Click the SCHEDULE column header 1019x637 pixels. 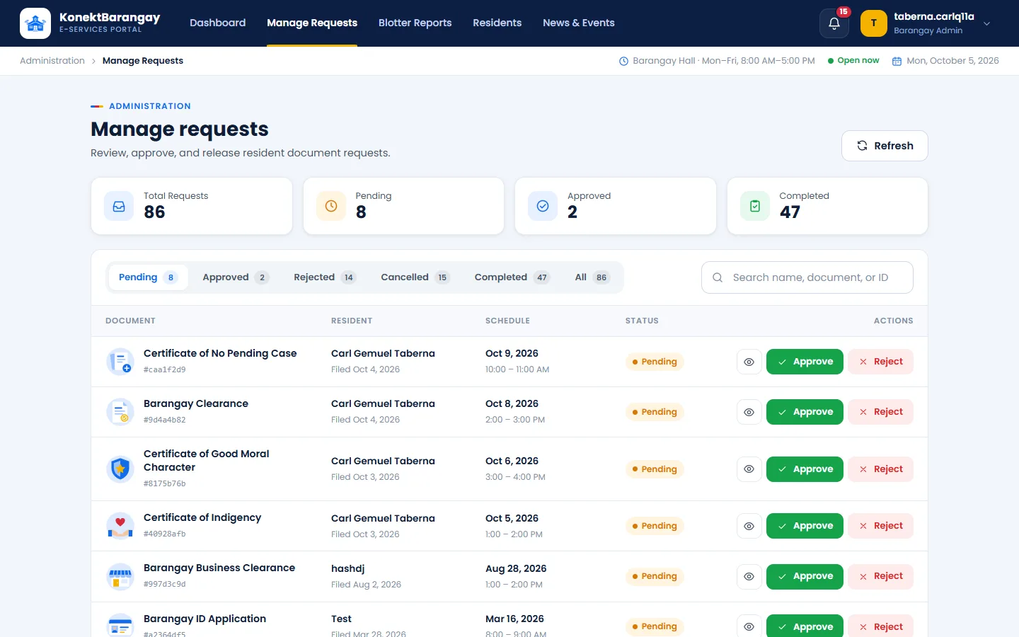point(507,321)
